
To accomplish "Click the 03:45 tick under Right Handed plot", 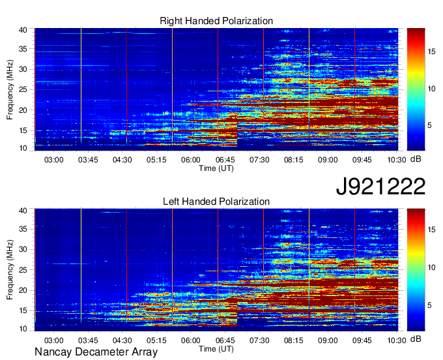I will (88, 160).
